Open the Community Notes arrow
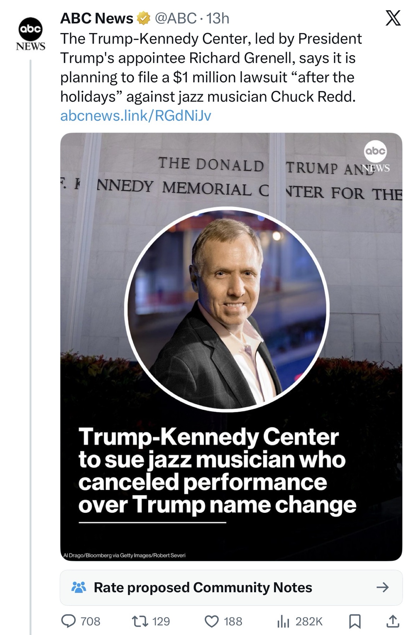Screen dimensions: 411x635 click(382, 587)
